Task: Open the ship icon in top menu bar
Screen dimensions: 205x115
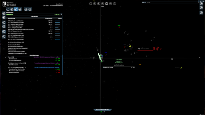Action: (94, 4)
